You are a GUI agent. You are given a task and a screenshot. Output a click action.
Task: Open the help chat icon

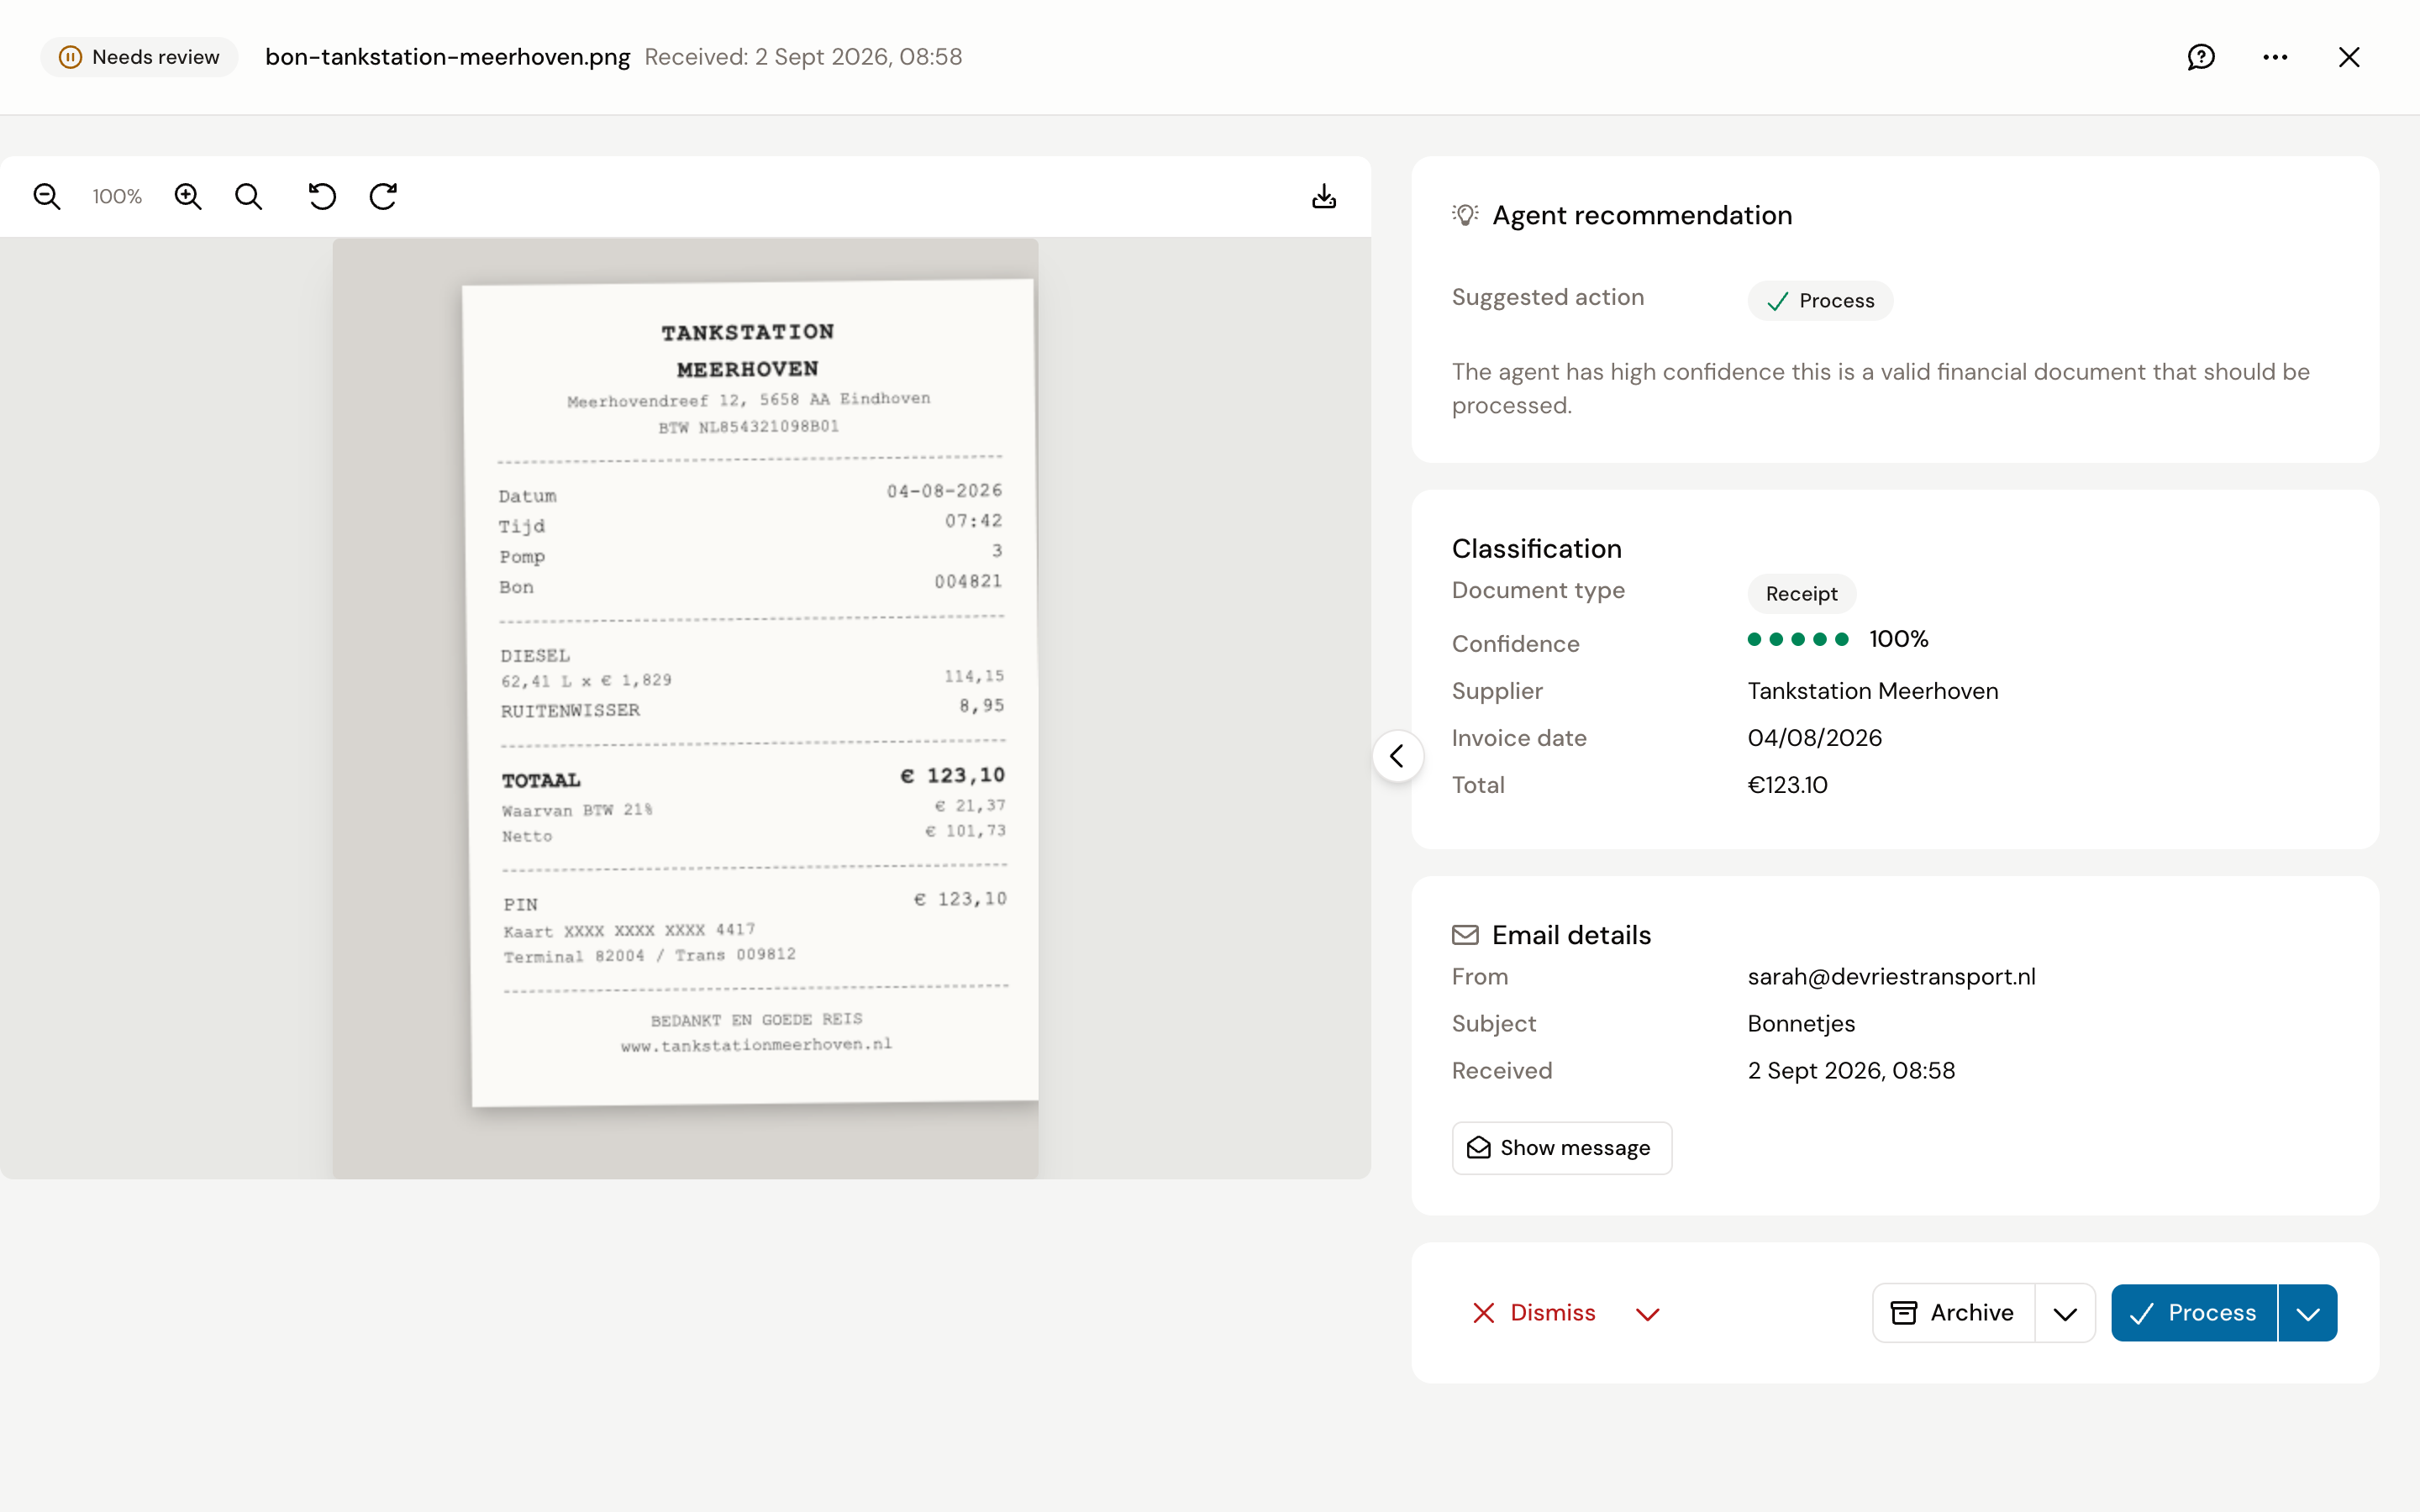[x=2201, y=57]
